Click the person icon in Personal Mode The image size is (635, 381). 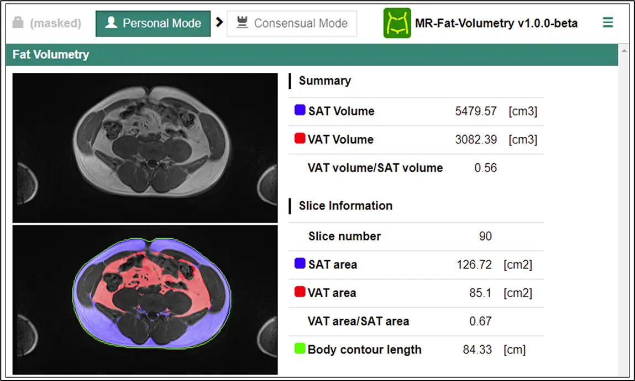click(x=111, y=23)
